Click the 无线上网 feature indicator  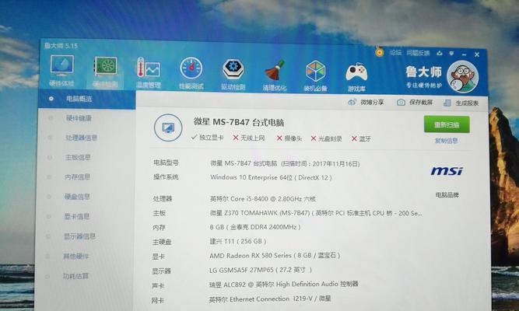pyautogui.click(x=249, y=138)
